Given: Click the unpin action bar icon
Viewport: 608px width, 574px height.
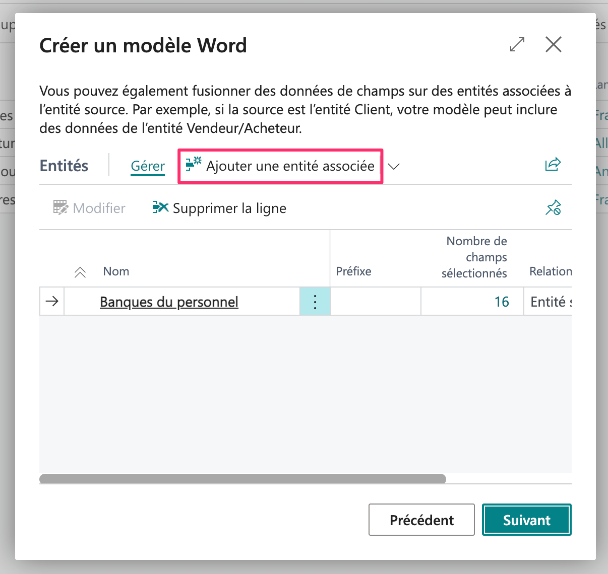Looking at the screenshot, I should (x=553, y=207).
